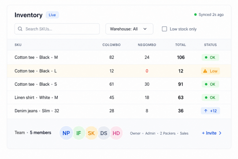The width and height of the screenshot is (238, 159).
Task: Open the SK team member avatar
Action: pos(91,133)
